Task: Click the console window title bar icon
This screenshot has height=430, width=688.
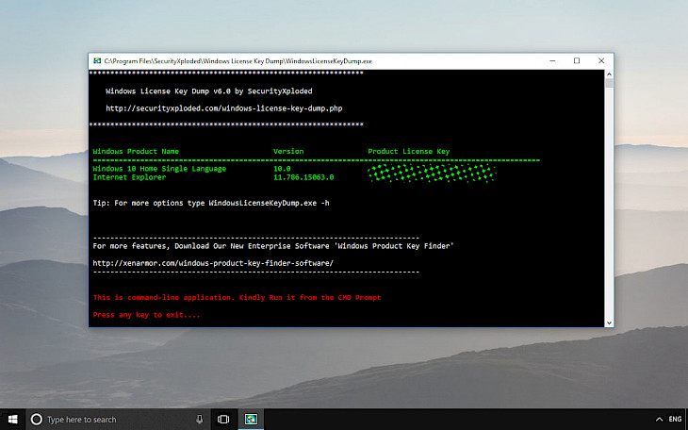Action: point(97,60)
